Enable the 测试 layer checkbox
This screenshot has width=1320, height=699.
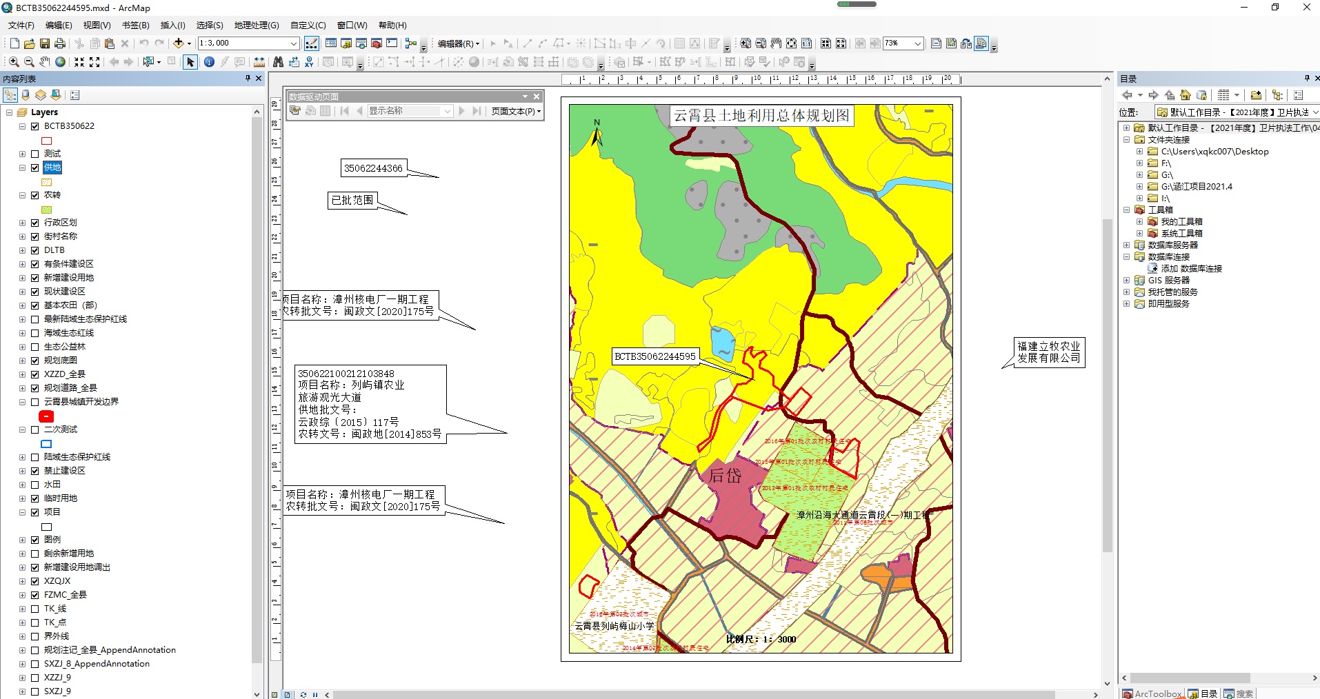(34, 154)
